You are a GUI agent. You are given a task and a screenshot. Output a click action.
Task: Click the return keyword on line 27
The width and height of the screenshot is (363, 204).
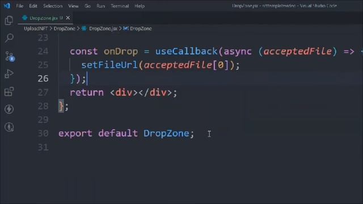tap(87, 92)
